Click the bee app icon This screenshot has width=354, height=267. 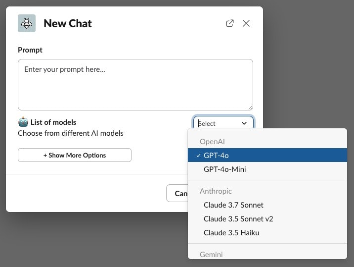(27, 23)
